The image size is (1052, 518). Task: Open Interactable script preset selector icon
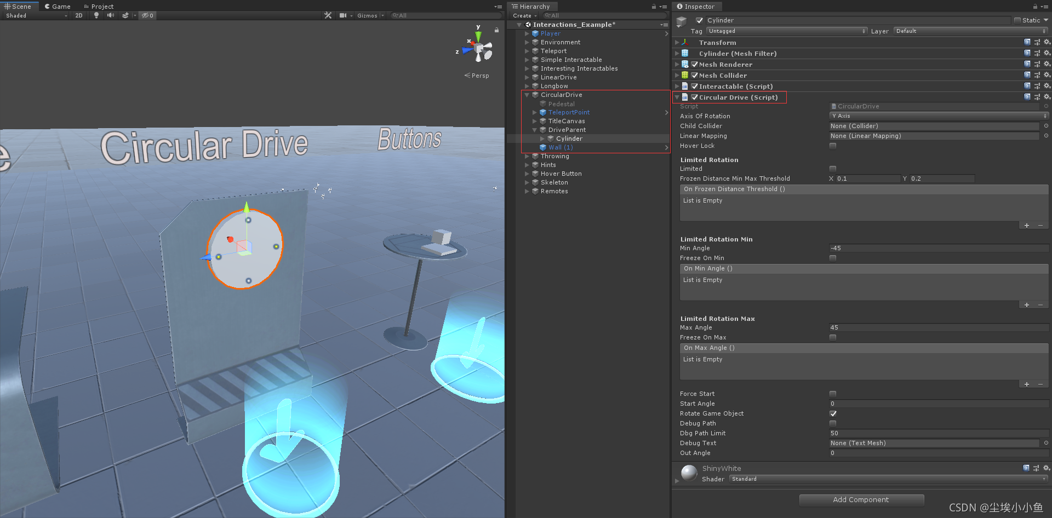click(1037, 86)
